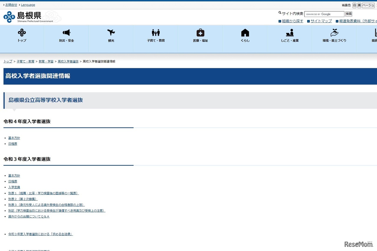The image size is (377, 251).
Task: Click the magnifier icon beside サイト内検索
Action: coord(280,13)
